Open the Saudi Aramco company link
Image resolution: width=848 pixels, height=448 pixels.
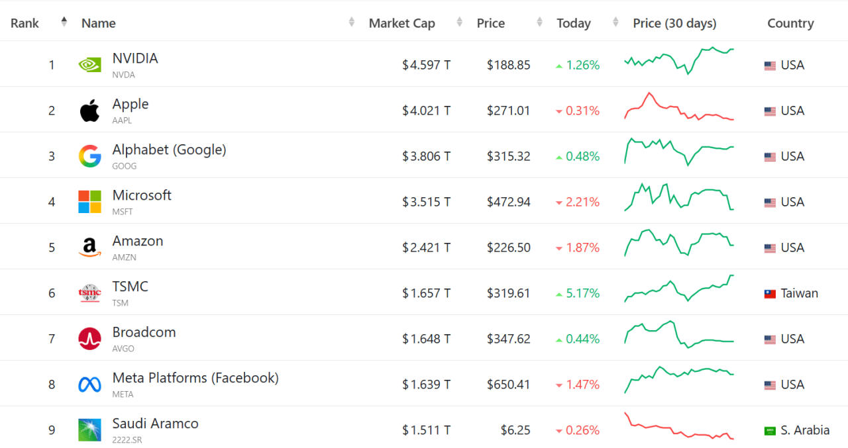tap(156, 424)
